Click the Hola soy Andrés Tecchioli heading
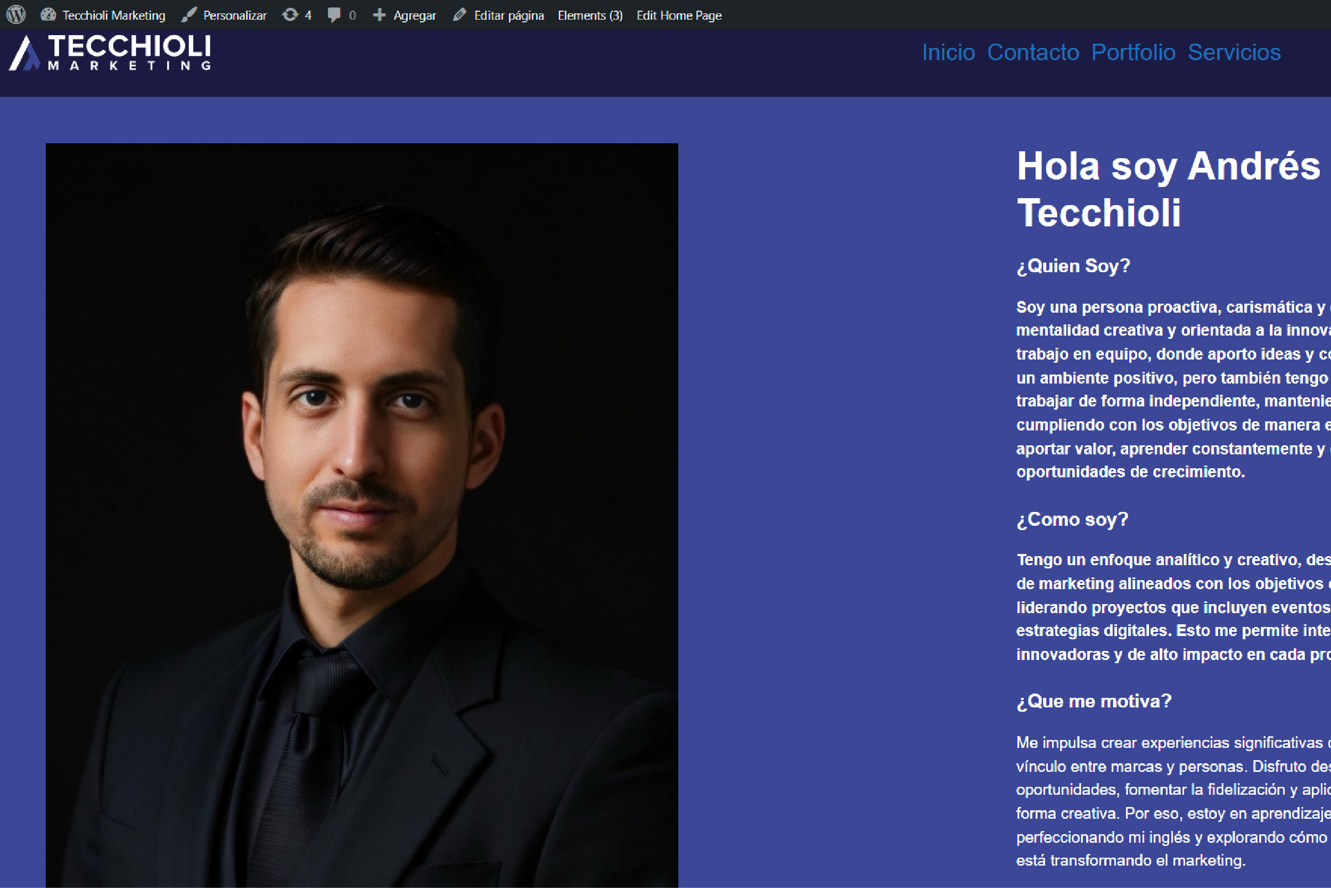 [x=1168, y=189]
